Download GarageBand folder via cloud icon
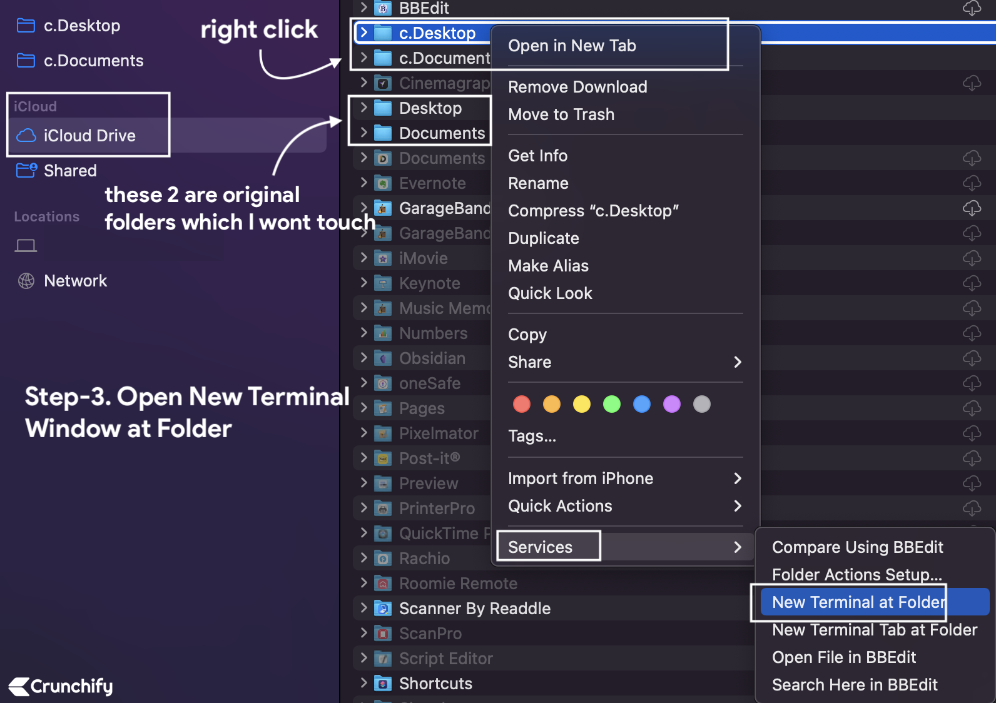This screenshot has width=996, height=703. click(972, 208)
